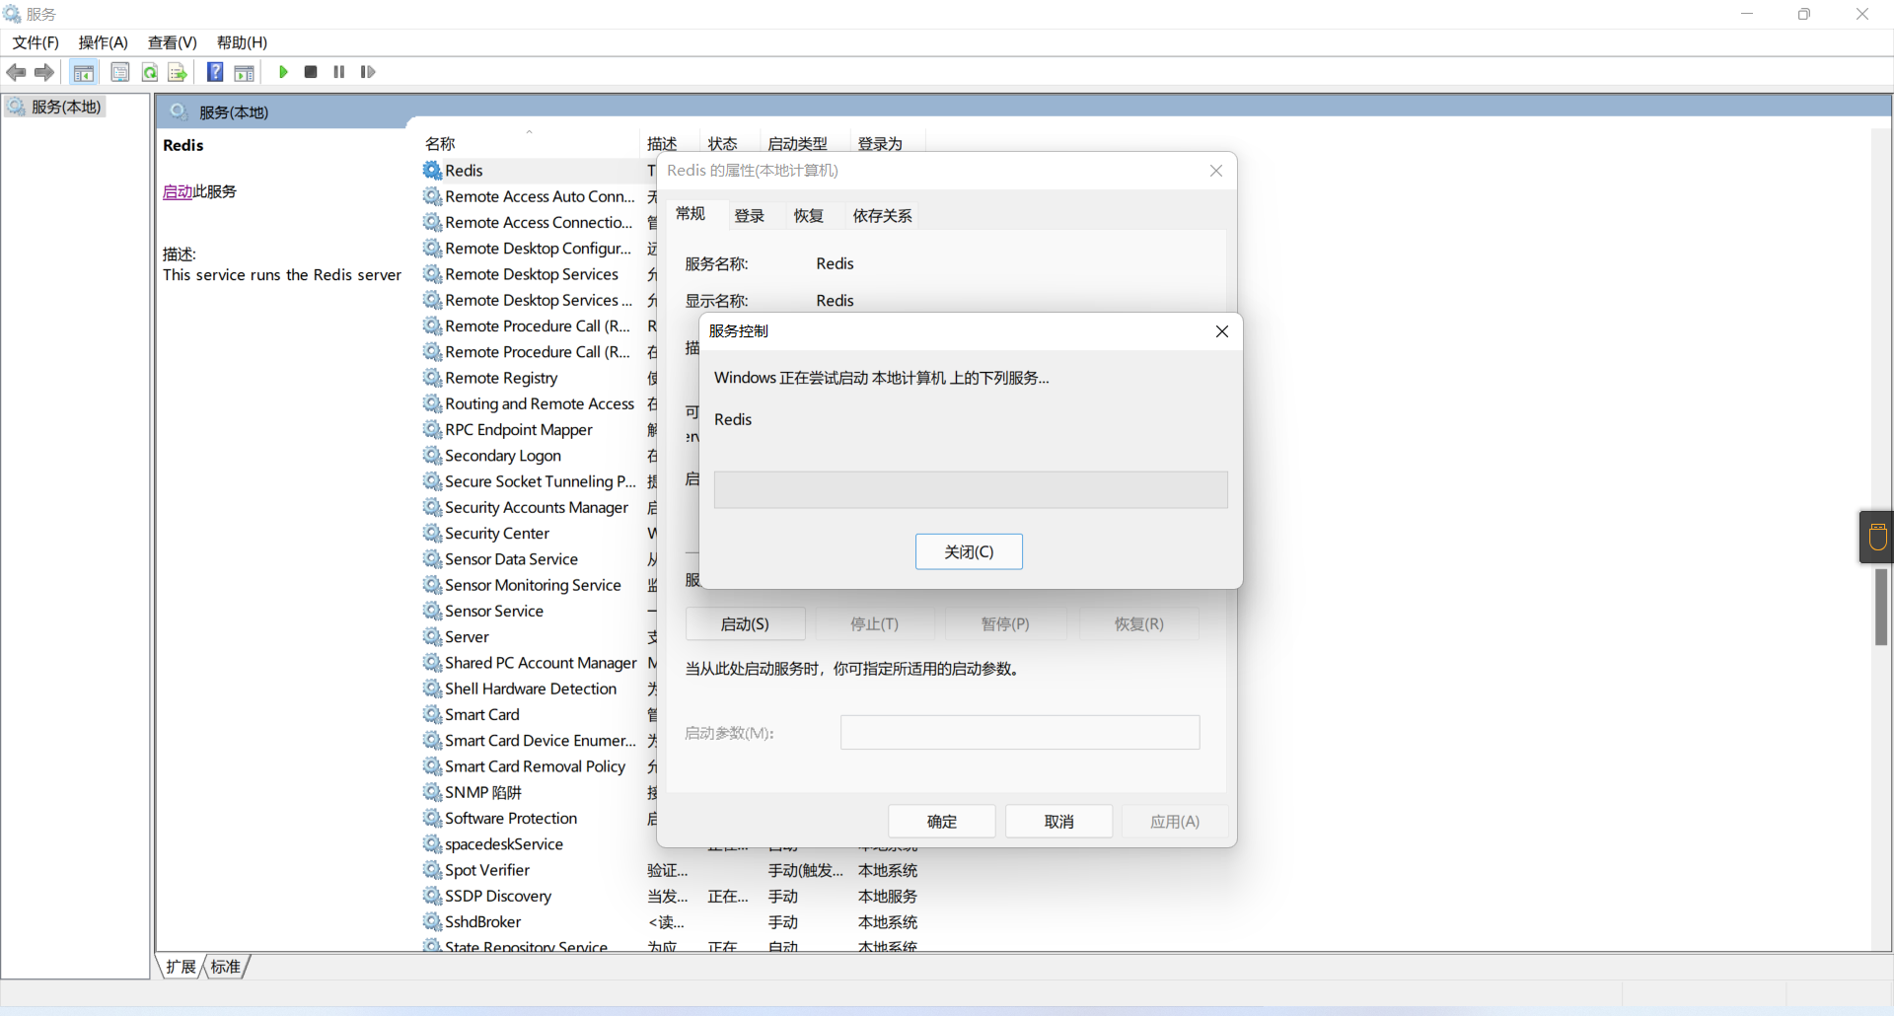The height and width of the screenshot is (1016, 1894).
Task: Click the 暂停(P) button
Action: [x=1005, y=624]
